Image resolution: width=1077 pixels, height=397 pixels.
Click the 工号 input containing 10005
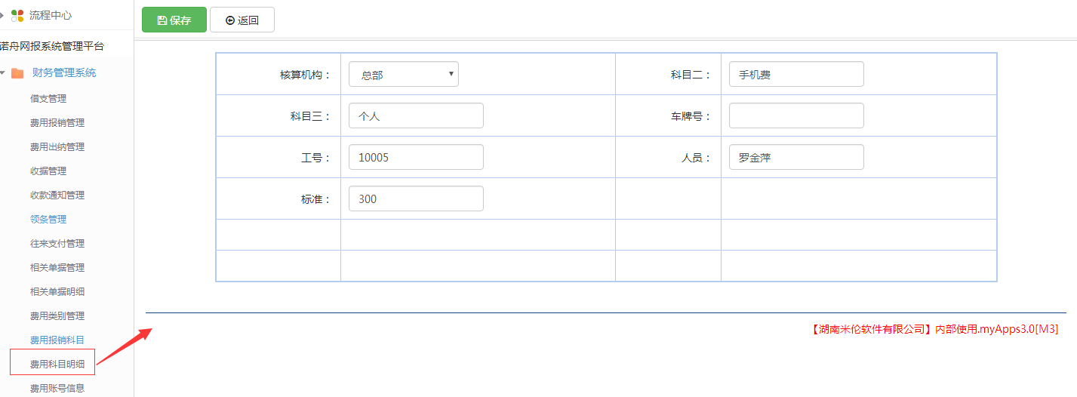point(416,157)
